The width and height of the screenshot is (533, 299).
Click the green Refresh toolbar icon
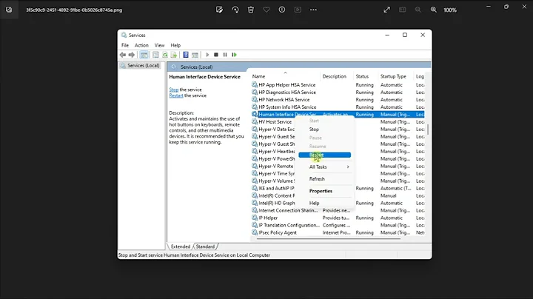(165, 55)
